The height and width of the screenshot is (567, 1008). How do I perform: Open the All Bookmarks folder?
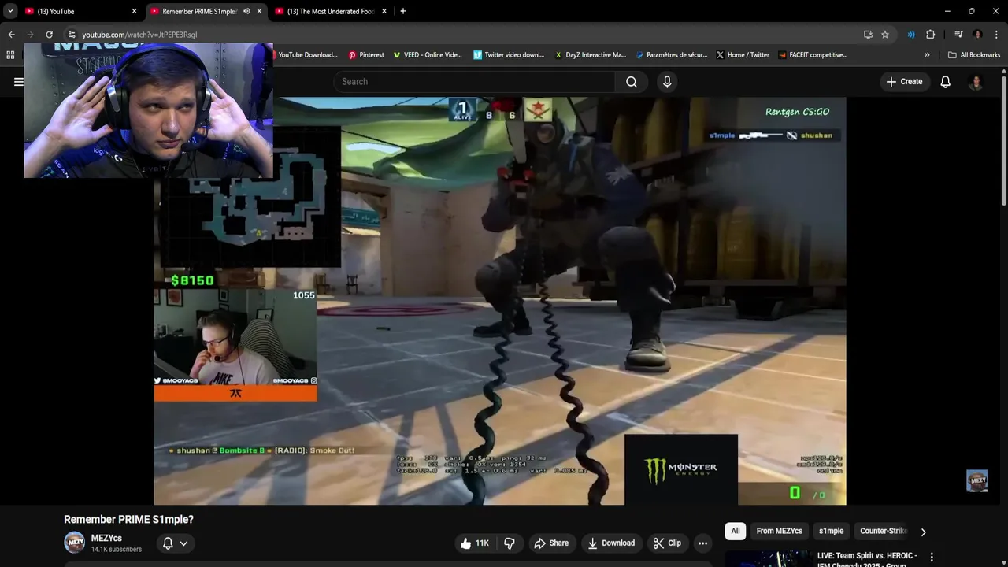point(974,55)
